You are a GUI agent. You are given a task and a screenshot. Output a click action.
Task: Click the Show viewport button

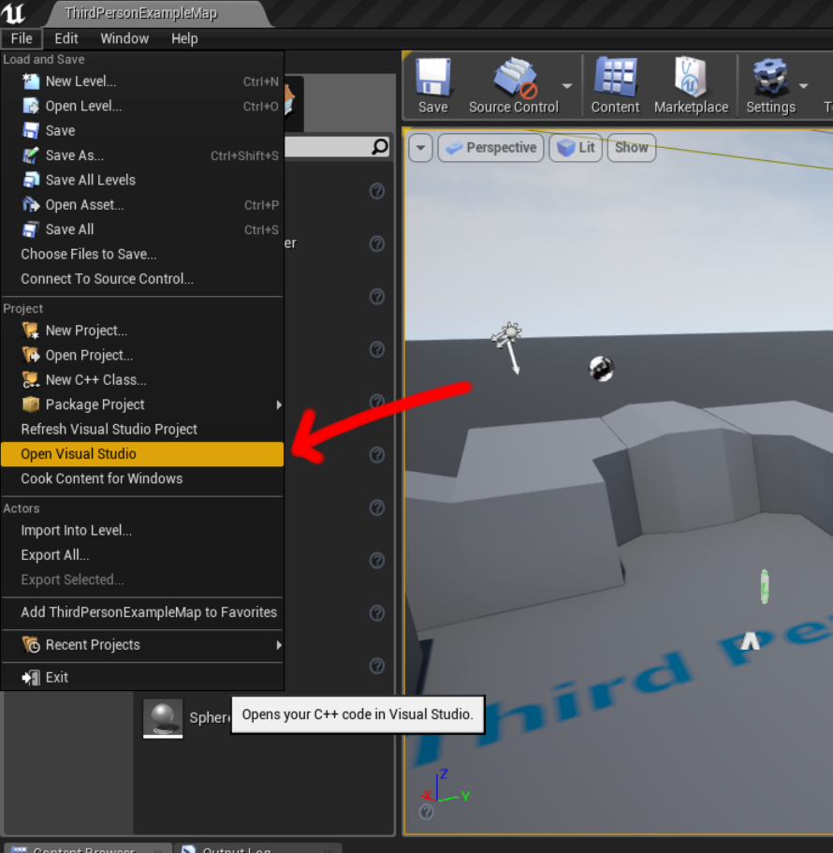click(x=632, y=148)
